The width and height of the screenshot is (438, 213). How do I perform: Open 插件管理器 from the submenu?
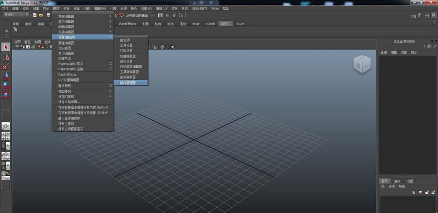point(128,82)
